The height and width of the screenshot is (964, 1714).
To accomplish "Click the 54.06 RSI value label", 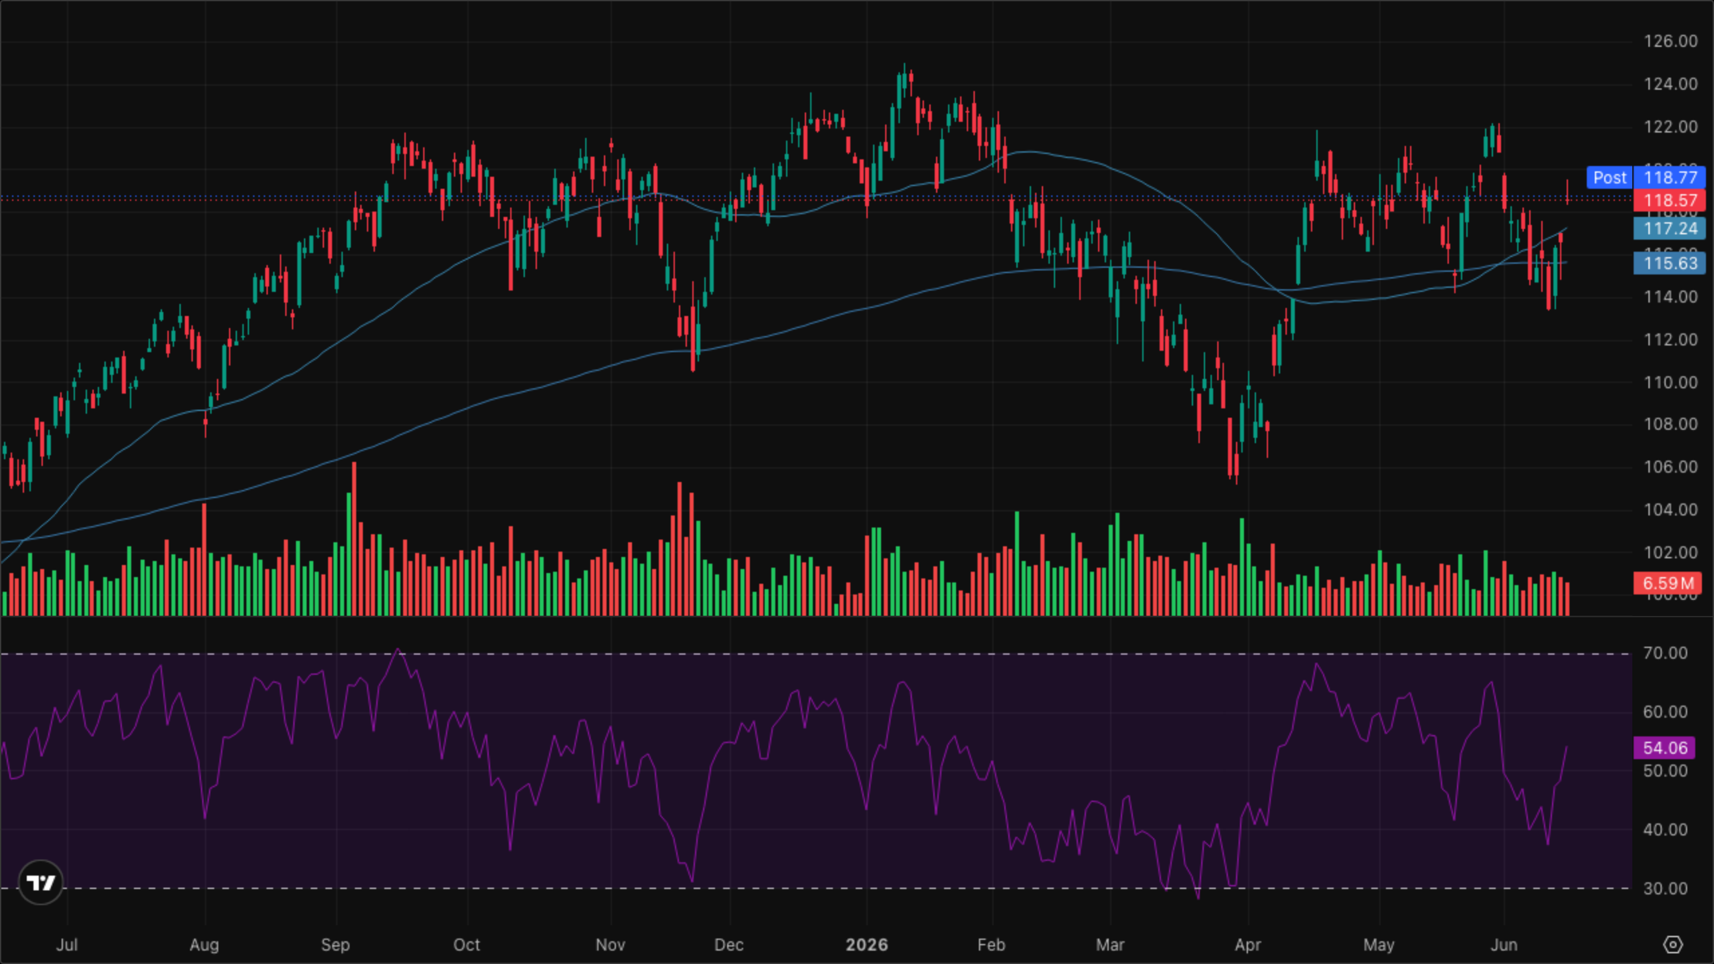I will (1664, 748).
